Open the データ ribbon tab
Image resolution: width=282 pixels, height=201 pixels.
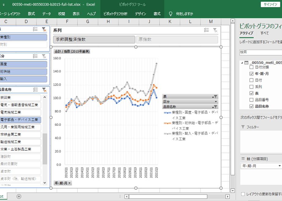tap(46, 14)
